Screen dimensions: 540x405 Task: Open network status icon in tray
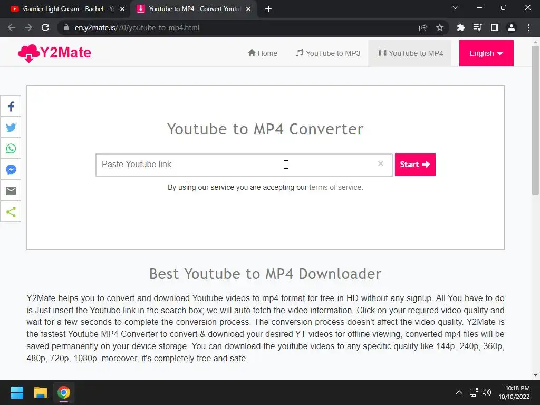click(x=474, y=392)
